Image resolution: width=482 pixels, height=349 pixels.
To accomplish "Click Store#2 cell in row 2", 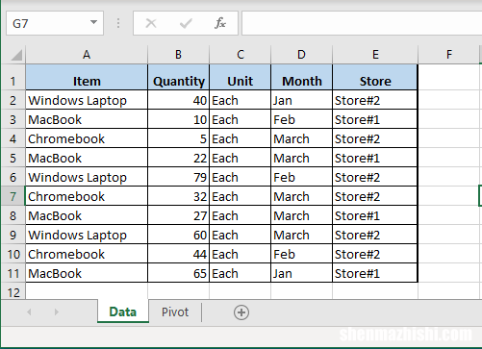I will coord(375,100).
